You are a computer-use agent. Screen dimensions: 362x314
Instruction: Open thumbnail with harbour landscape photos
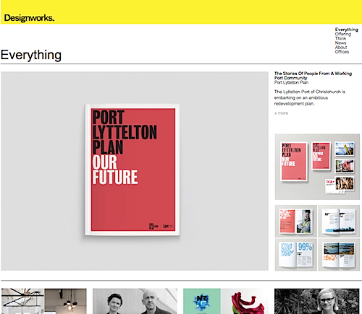tap(339, 255)
